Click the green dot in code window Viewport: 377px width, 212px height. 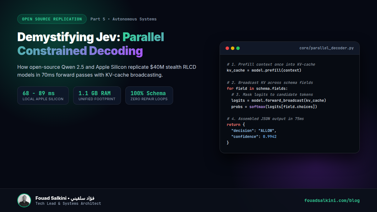tap(238, 48)
